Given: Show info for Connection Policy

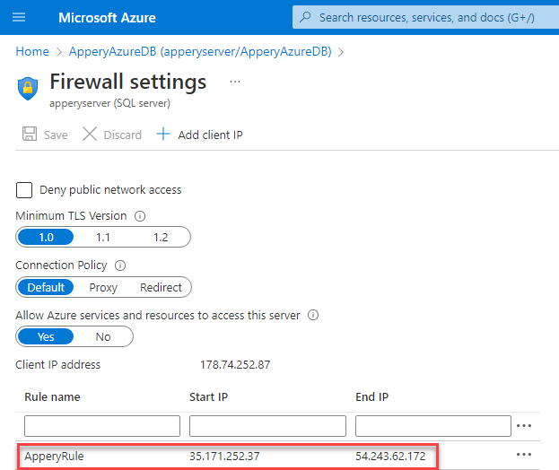Looking at the screenshot, I should 120,265.
